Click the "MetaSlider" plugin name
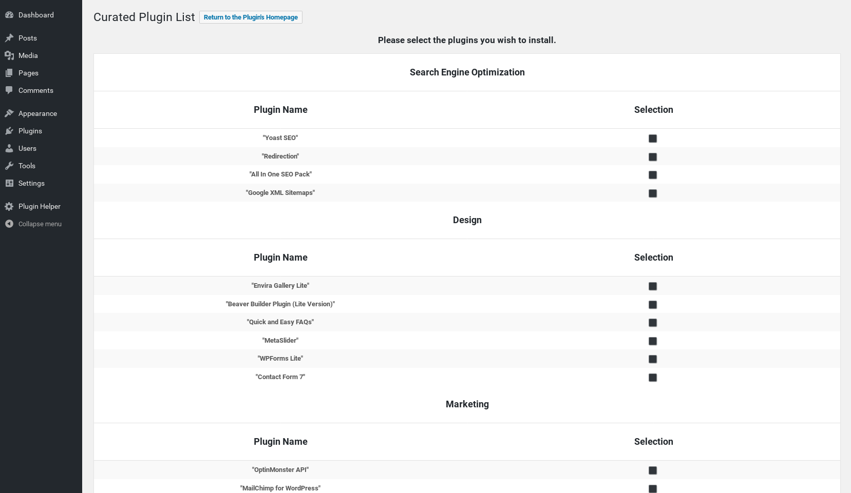Screen dimensions: 851x493 click(280, 341)
